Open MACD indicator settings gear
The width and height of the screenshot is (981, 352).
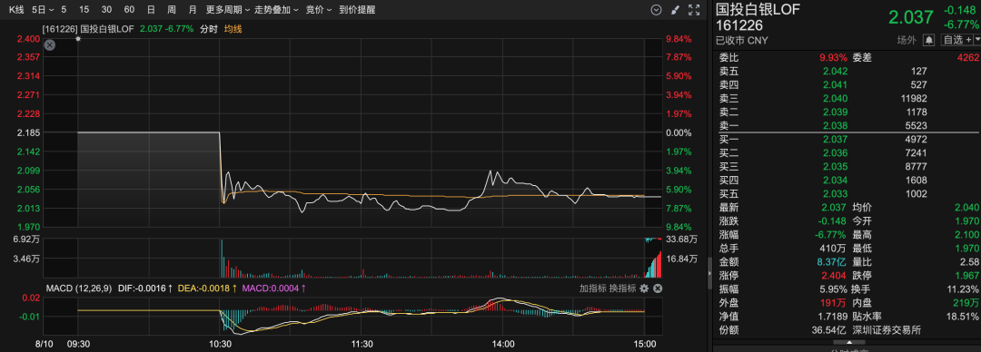pos(644,288)
